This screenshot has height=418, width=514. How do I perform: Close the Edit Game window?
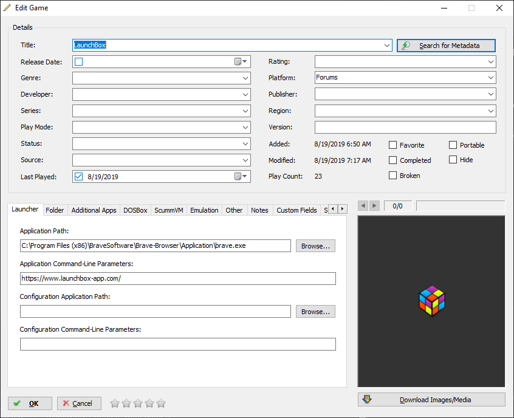click(x=499, y=8)
